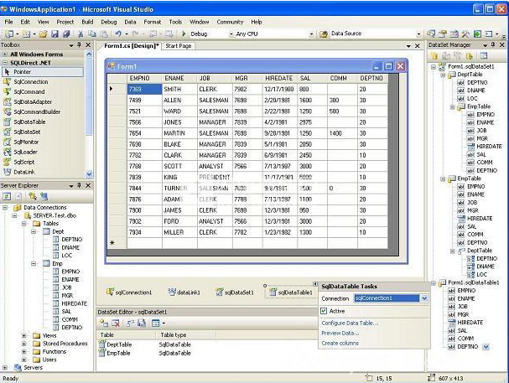
Task: Click the HIREDATE column header in grid
Action: [280, 78]
